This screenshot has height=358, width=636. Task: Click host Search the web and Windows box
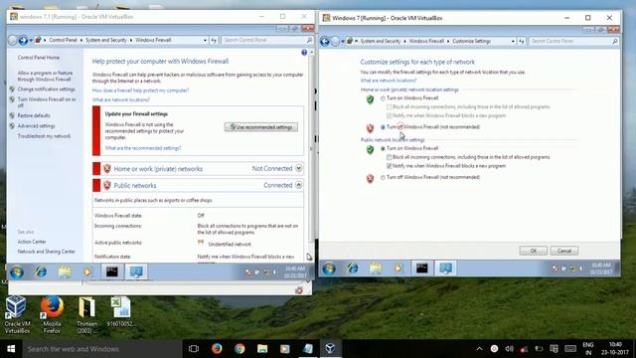(x=102, y=349)
